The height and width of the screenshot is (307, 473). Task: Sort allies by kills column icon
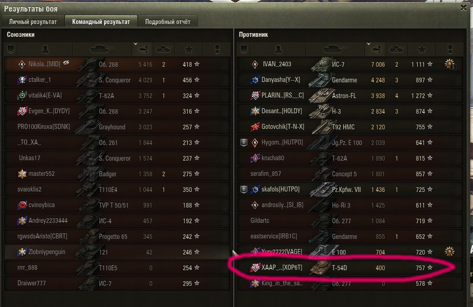164,49
